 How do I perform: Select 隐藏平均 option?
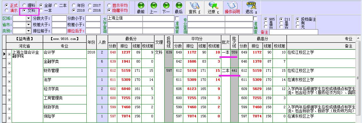click(109, 10)
